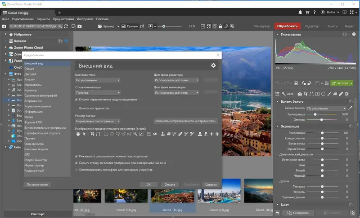Click the Отмена button in preferences
The height and width of the screenshot is (218, 360).
169,184
